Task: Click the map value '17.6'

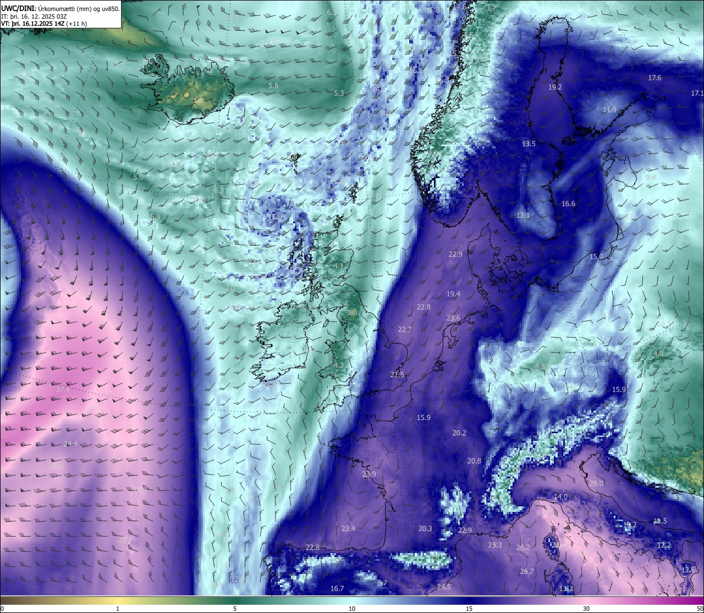Action: click(654, 78)
